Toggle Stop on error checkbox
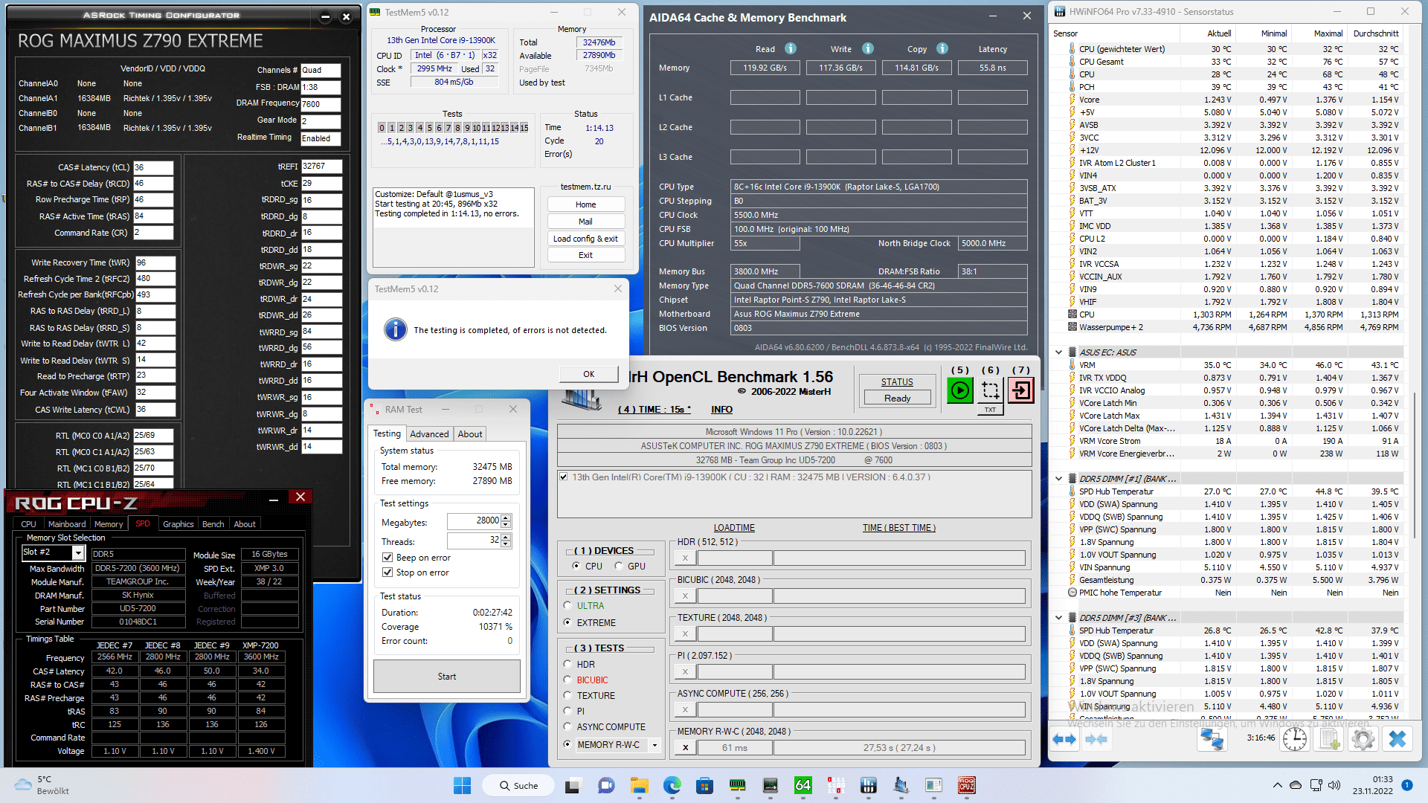This screenshot has width=1428, height=803. click(x=387, y=573)
